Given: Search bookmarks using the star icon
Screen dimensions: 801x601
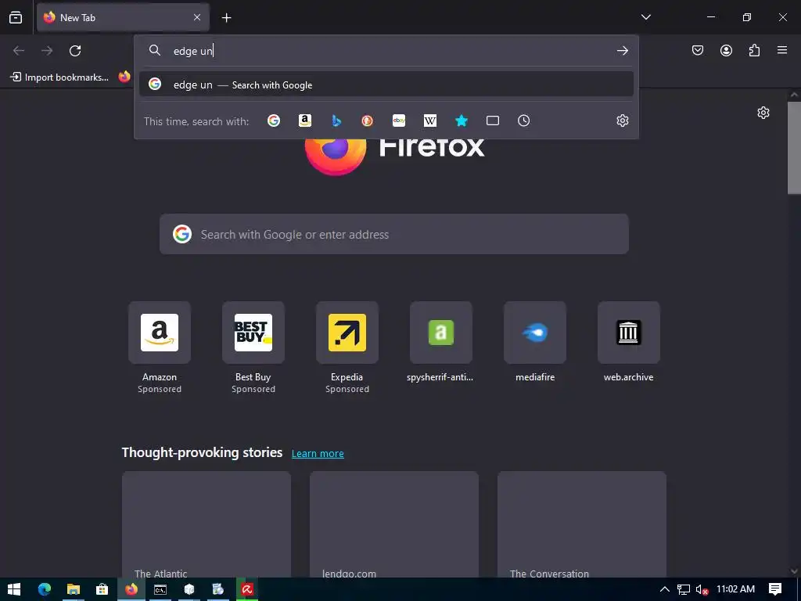Looking at the screenshot, I should (462, 121).
